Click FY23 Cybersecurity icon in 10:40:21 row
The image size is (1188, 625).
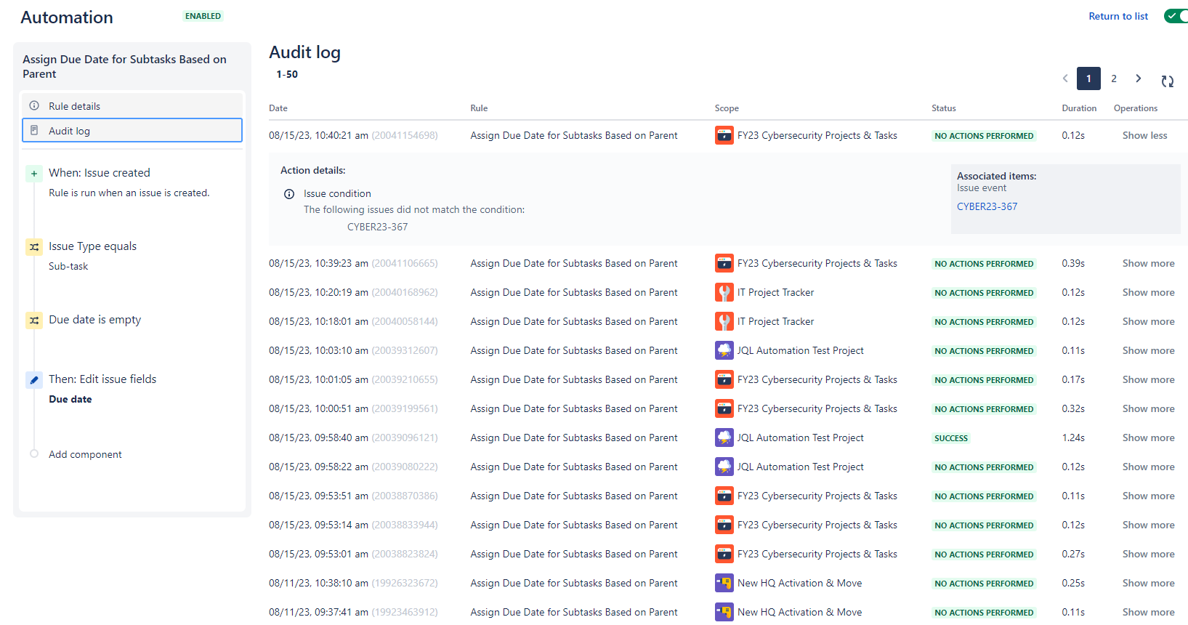click(724, 135)
